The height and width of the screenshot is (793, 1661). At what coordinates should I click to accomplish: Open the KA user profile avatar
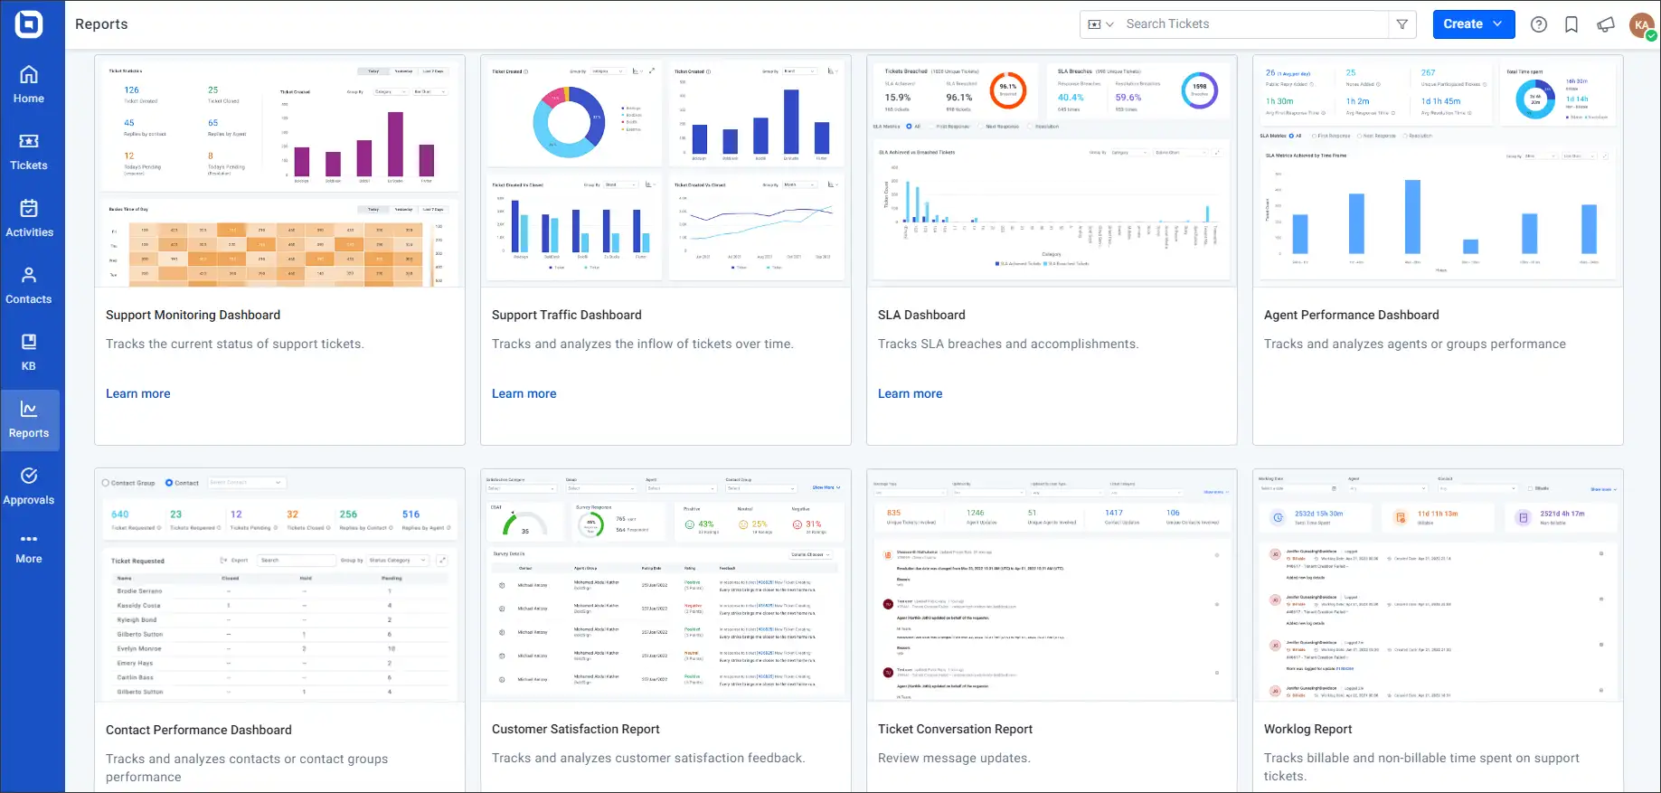pos(1642,24)
